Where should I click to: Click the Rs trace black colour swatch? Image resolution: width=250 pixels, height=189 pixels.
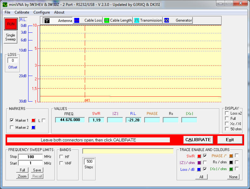[x=231, y=162]
